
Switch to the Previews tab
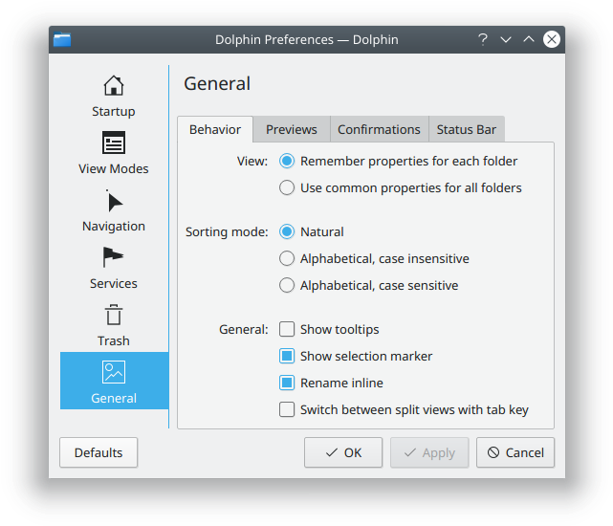point(292,129)
